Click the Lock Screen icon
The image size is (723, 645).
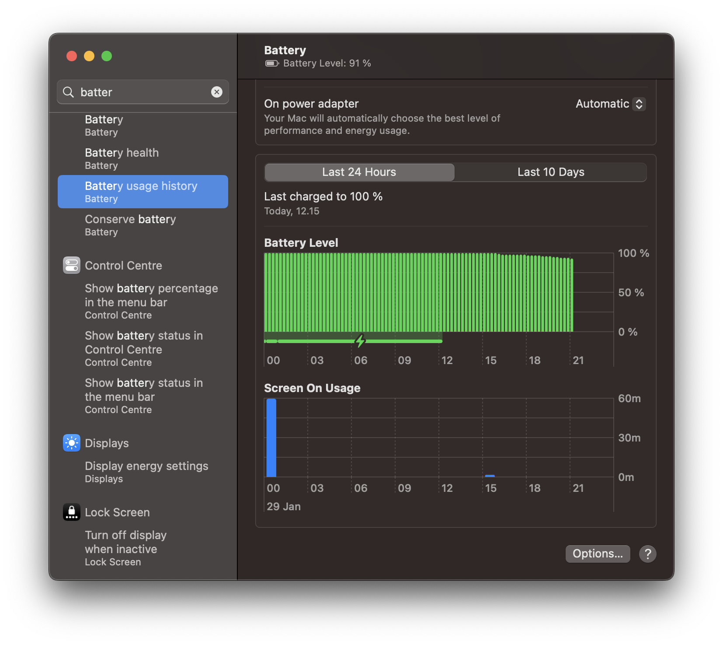[72, 512]
